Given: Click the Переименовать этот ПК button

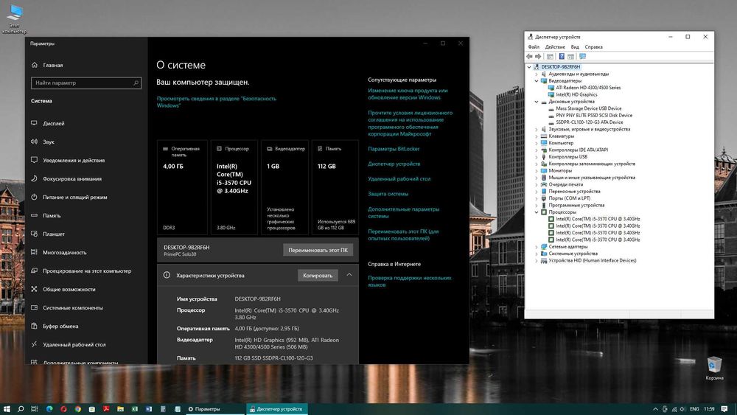Looking at the screenshot, I should 318,250.
